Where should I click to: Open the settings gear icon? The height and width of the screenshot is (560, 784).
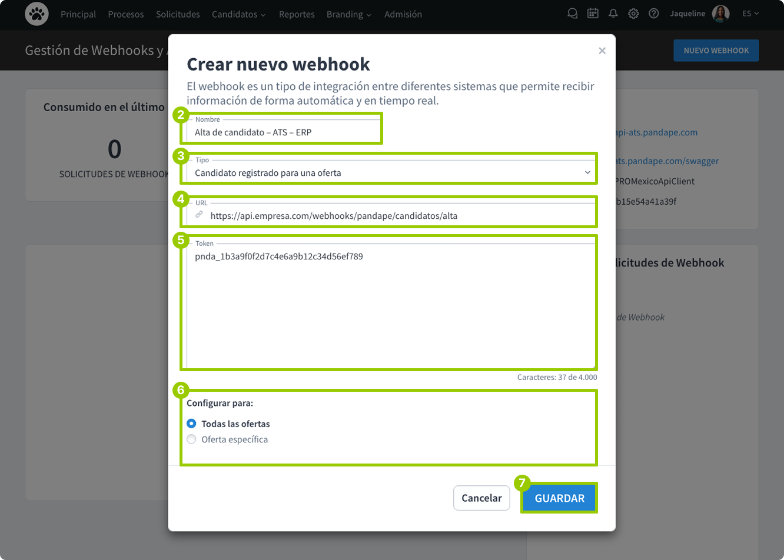pyautogui.click(x=634, y=13)
